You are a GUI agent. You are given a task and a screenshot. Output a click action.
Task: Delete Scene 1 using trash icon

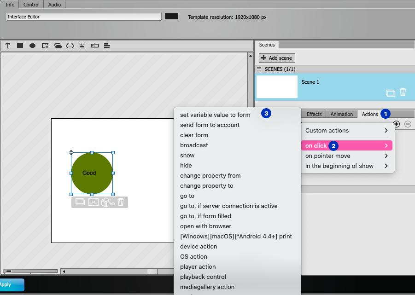(403, 92)
